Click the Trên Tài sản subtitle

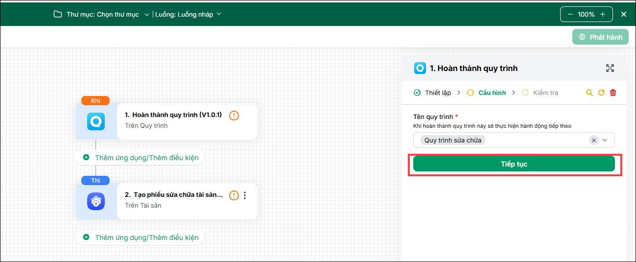pyautogui.click(x=143, y=205)
